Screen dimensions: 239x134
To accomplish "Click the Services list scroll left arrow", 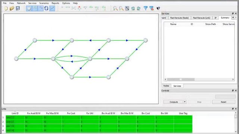I will (165, 79).
